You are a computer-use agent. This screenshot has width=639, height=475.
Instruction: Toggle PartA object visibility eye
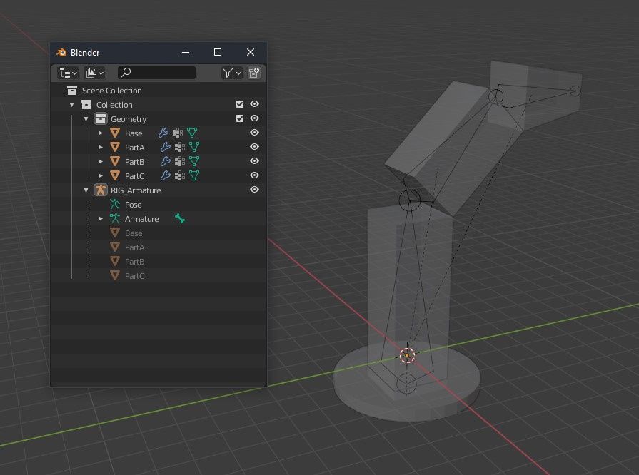254,147
